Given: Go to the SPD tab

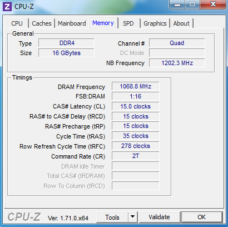Looking at the screenshot, I should point(128,23).
